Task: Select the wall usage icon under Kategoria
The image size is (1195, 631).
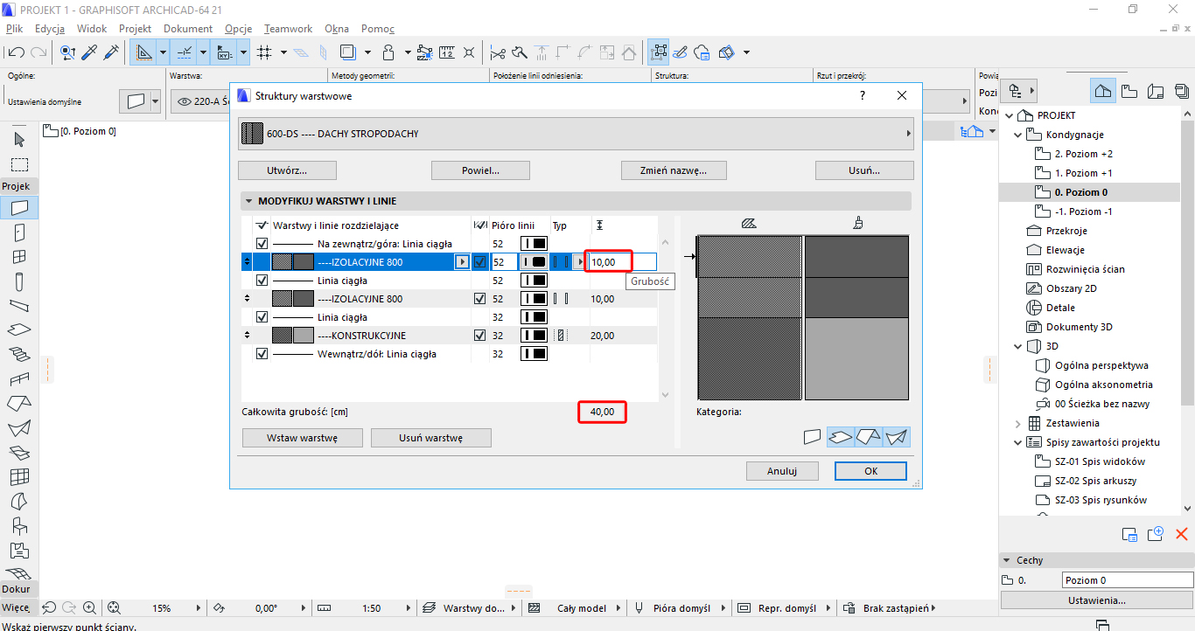Action: [x=813, y=436]
